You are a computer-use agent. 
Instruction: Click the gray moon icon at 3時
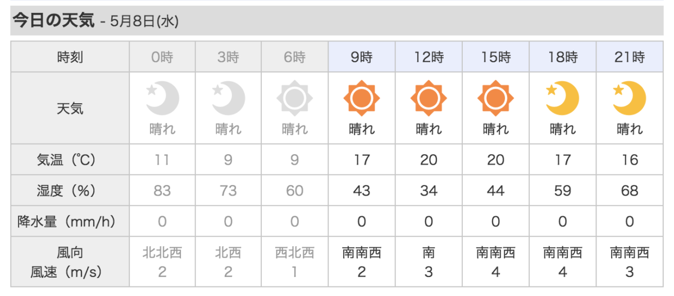pos(229,98)
